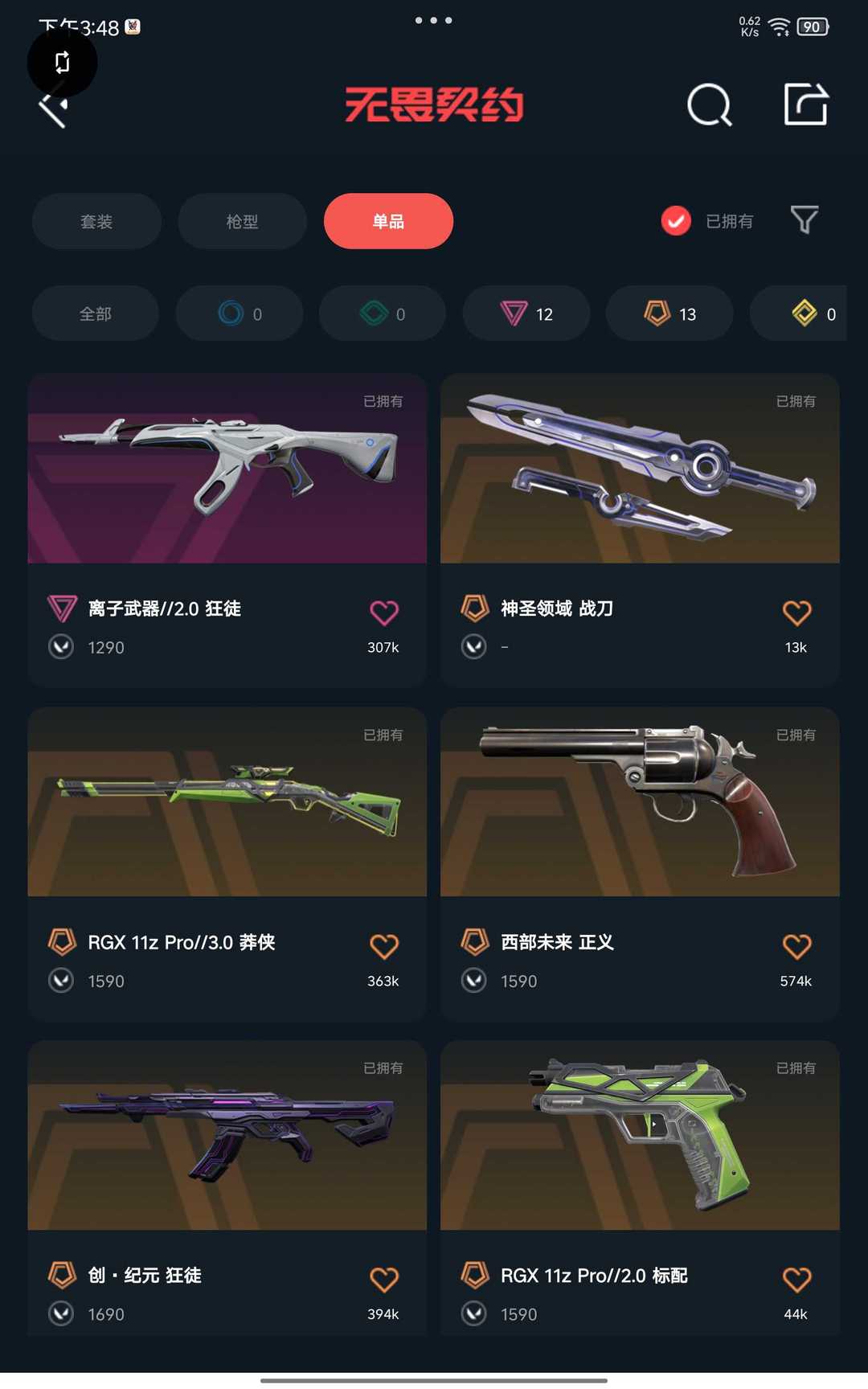Screen dimensions: 868x1389
Task: Tap heart on 西部未来 正义
Action: (796, 946)
